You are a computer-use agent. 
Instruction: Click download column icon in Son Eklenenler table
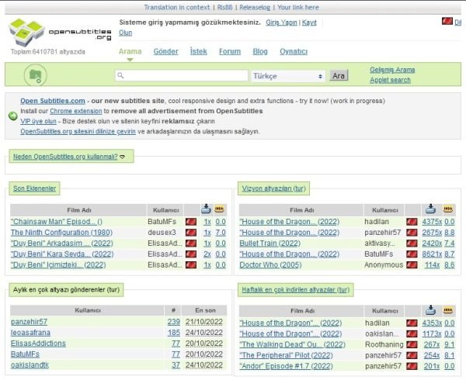pos(207,209)
